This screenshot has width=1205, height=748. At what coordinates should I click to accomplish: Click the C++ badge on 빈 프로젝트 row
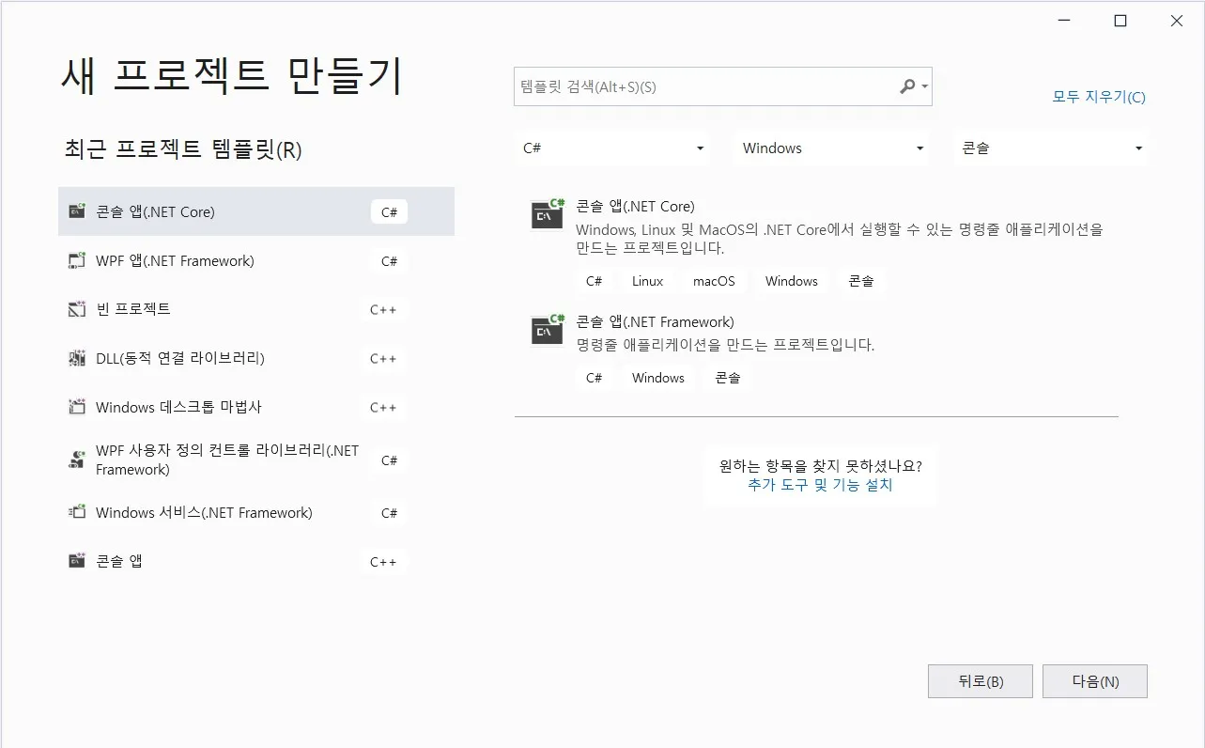383,310
